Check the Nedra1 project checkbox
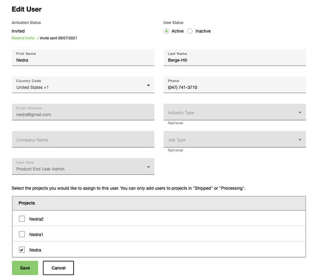The height and width of the screenshot is (280, 311). click(x=22, y=234)
